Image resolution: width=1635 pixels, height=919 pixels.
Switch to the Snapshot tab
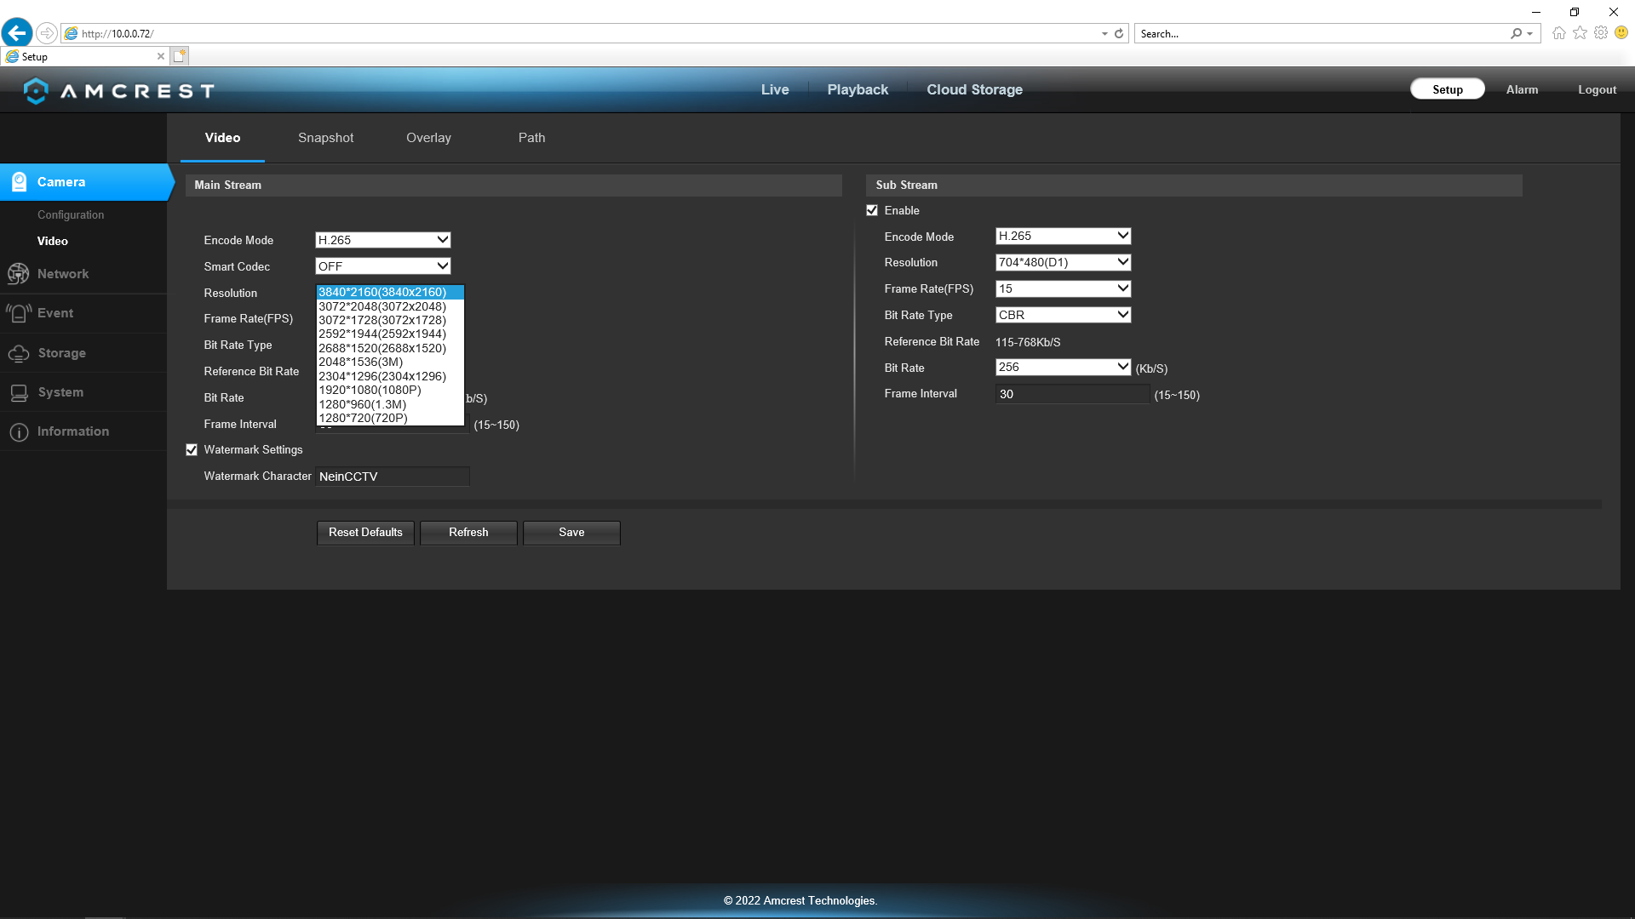(x=325, y=138)
